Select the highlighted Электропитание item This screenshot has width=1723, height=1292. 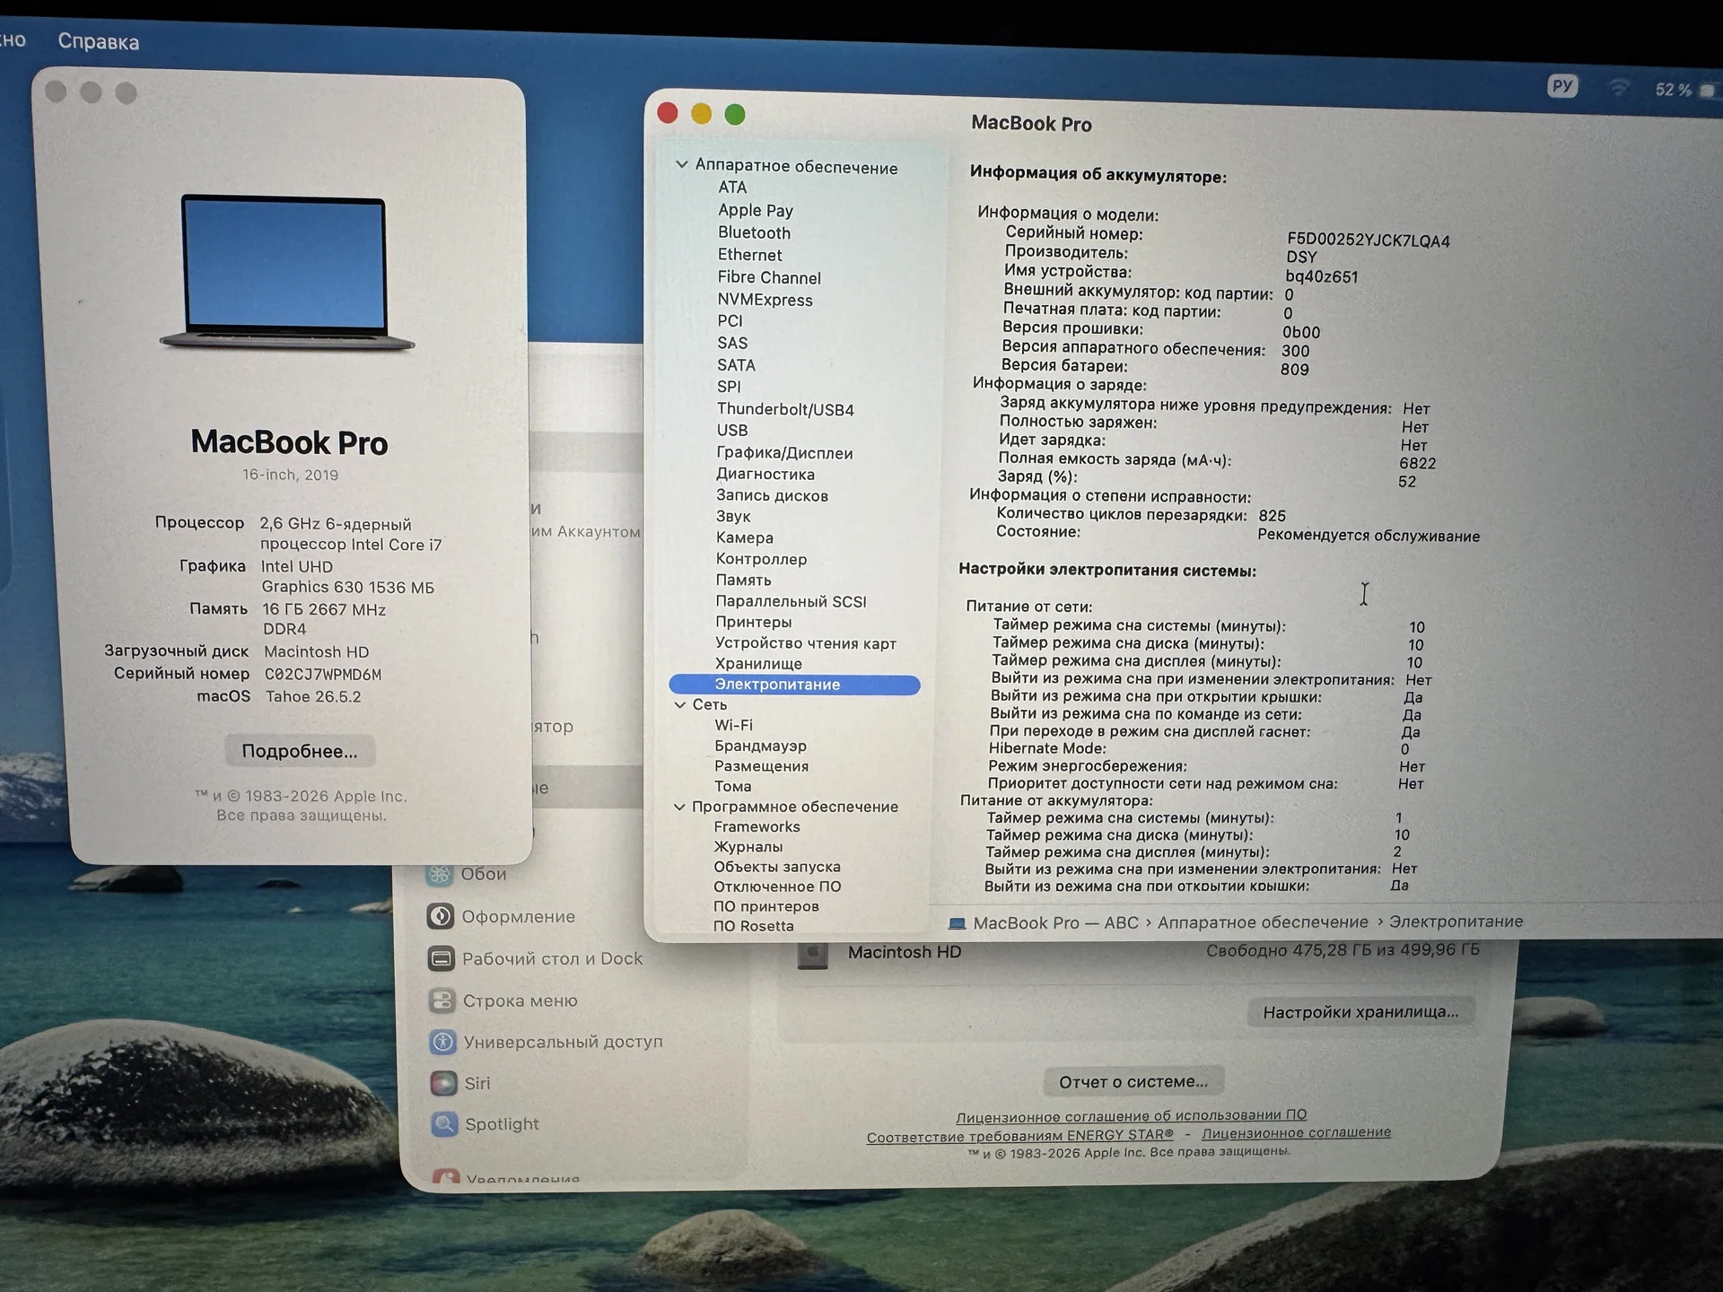(794, 685)
